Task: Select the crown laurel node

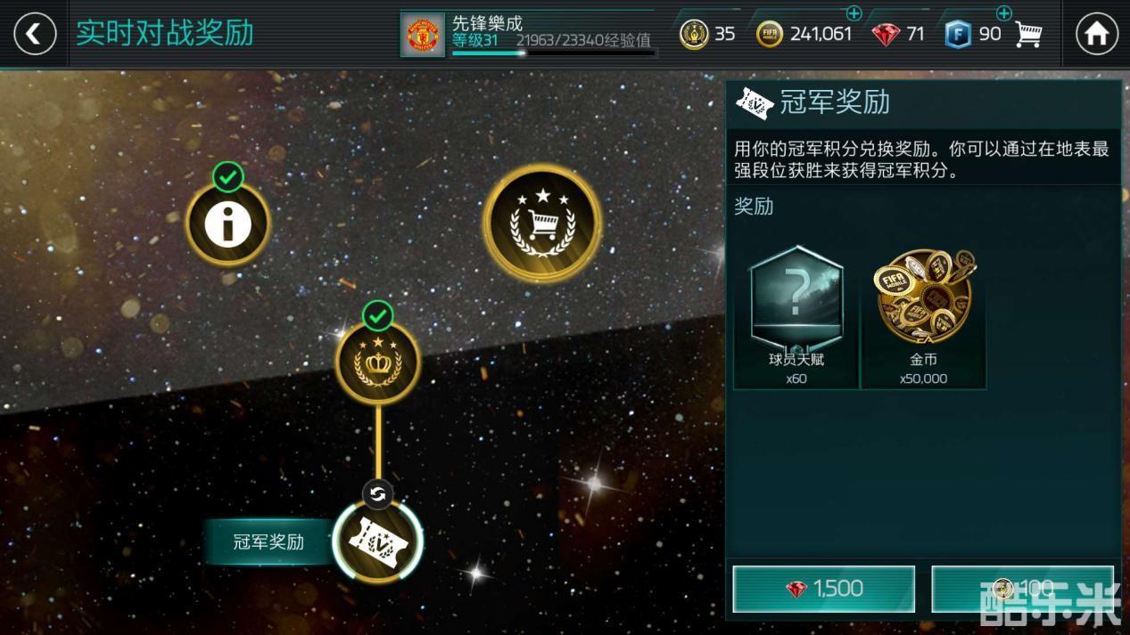Action: 377,362
